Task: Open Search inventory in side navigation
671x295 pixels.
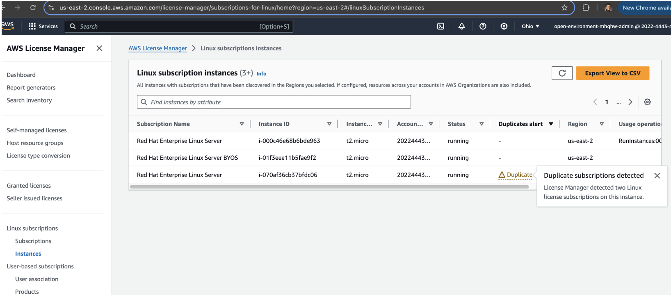Action: pos(29,100)
